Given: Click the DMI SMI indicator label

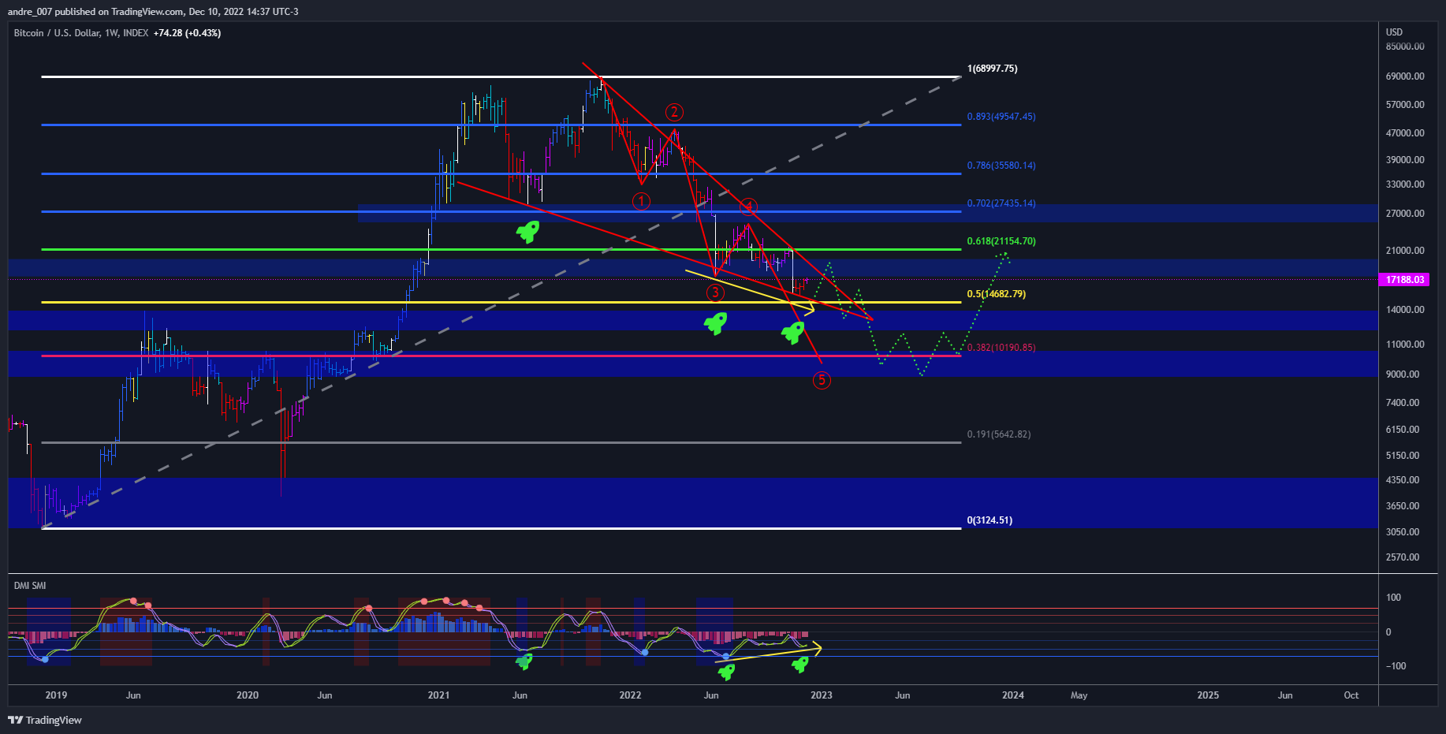Looking at the screenshot, I should (x=30, y=586).
